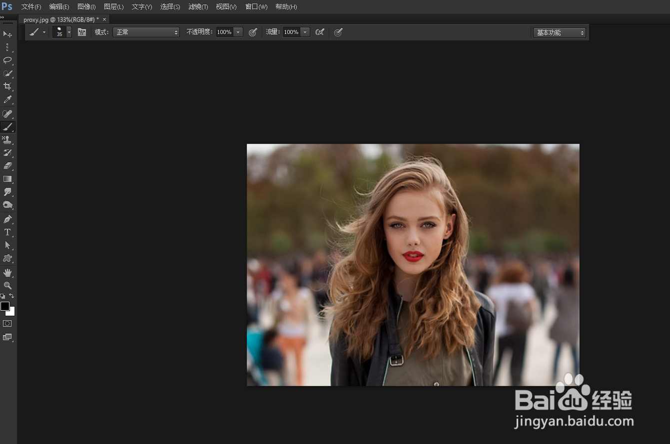Select the Horizontal Type tool
Image resolution: width=670 pixels, height=444 pixels.
pyautogui.click(x=7, y=232)
